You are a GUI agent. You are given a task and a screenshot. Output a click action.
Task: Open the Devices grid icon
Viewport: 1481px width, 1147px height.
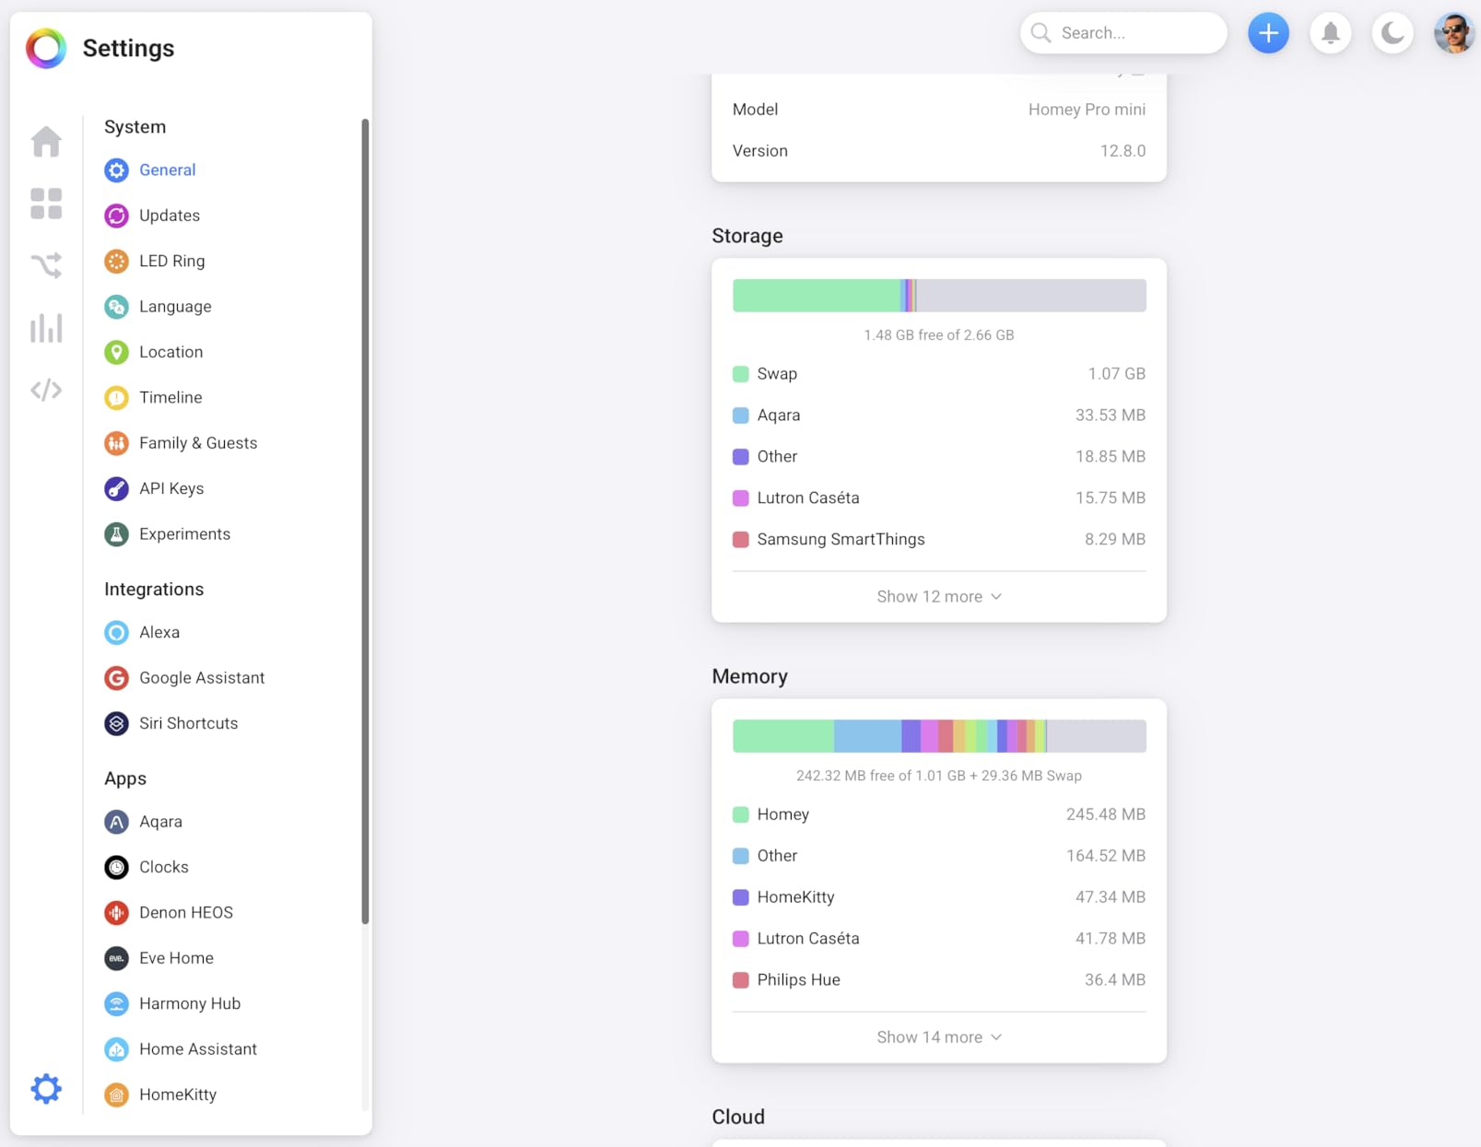click(x=46, y=204)
